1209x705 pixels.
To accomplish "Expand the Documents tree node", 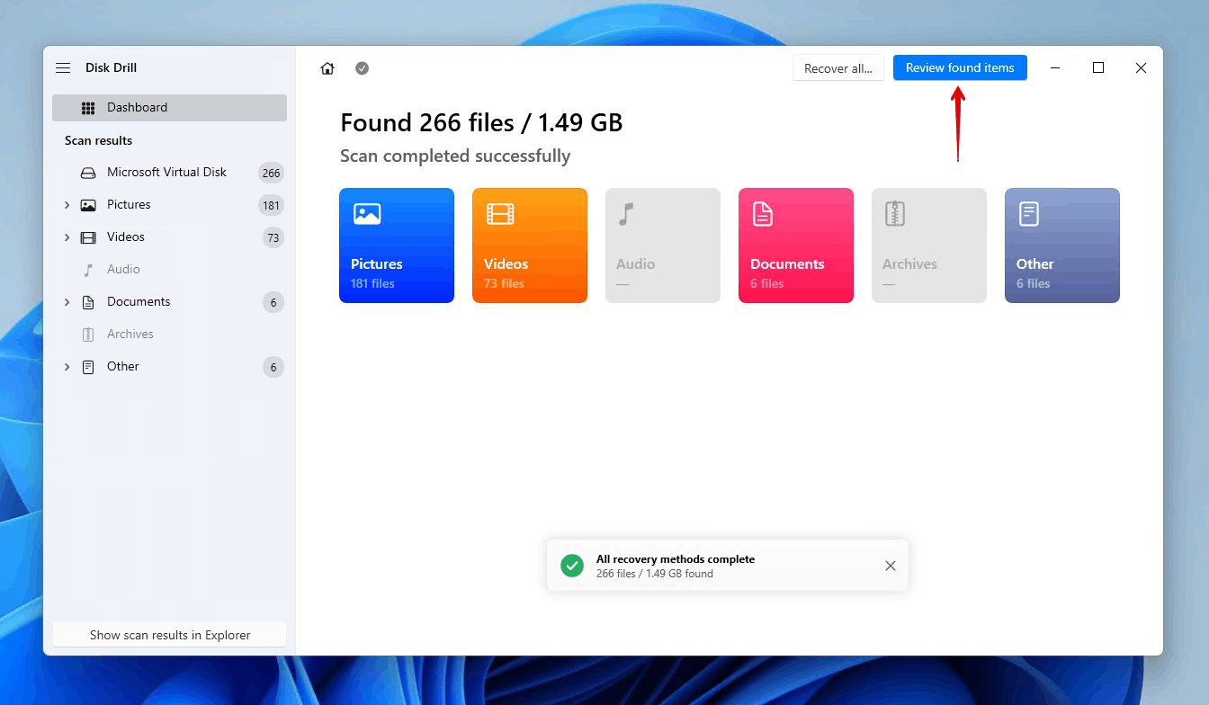I will [x=67, y=302].
